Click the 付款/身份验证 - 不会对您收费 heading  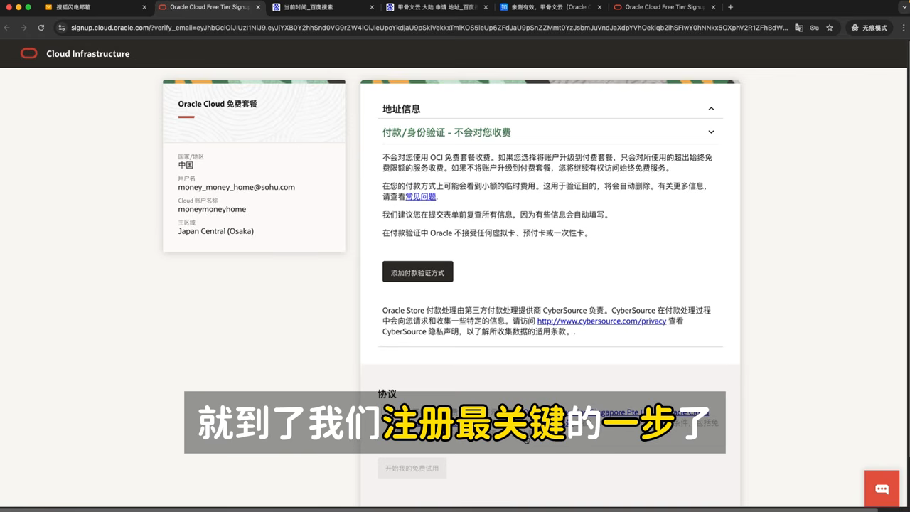pyautogui.click(x=446, y=132)
